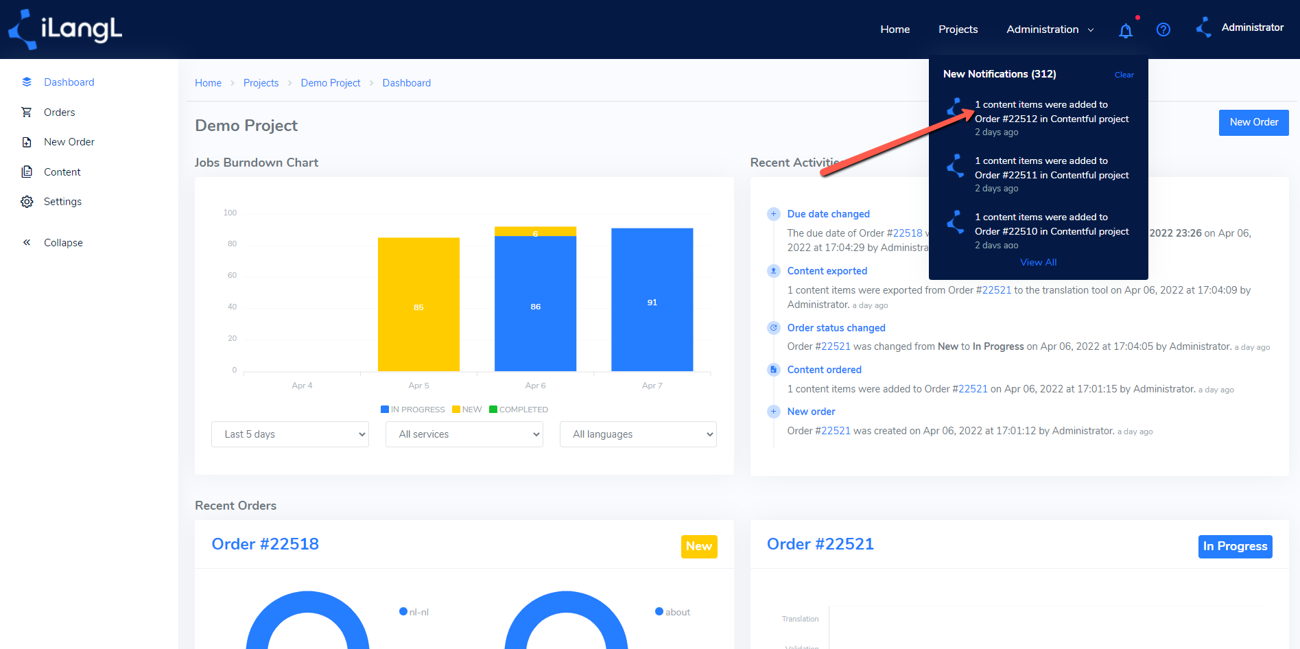Click the help question mark icon

click(1163, 29)
